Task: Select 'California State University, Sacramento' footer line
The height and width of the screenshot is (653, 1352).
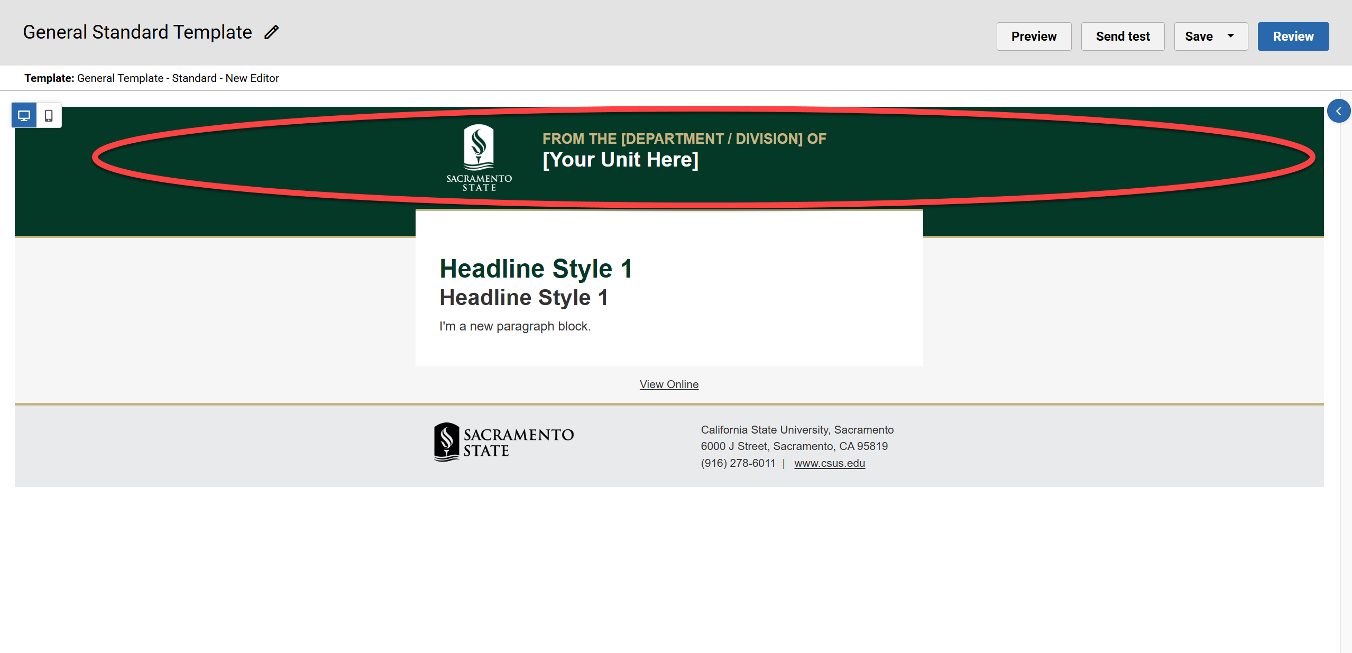Action: 797,430
